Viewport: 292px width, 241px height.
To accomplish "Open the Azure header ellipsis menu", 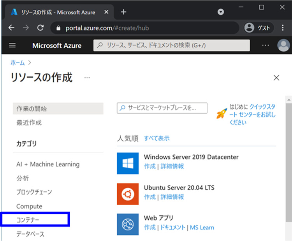I will click(x=266, y=45).
